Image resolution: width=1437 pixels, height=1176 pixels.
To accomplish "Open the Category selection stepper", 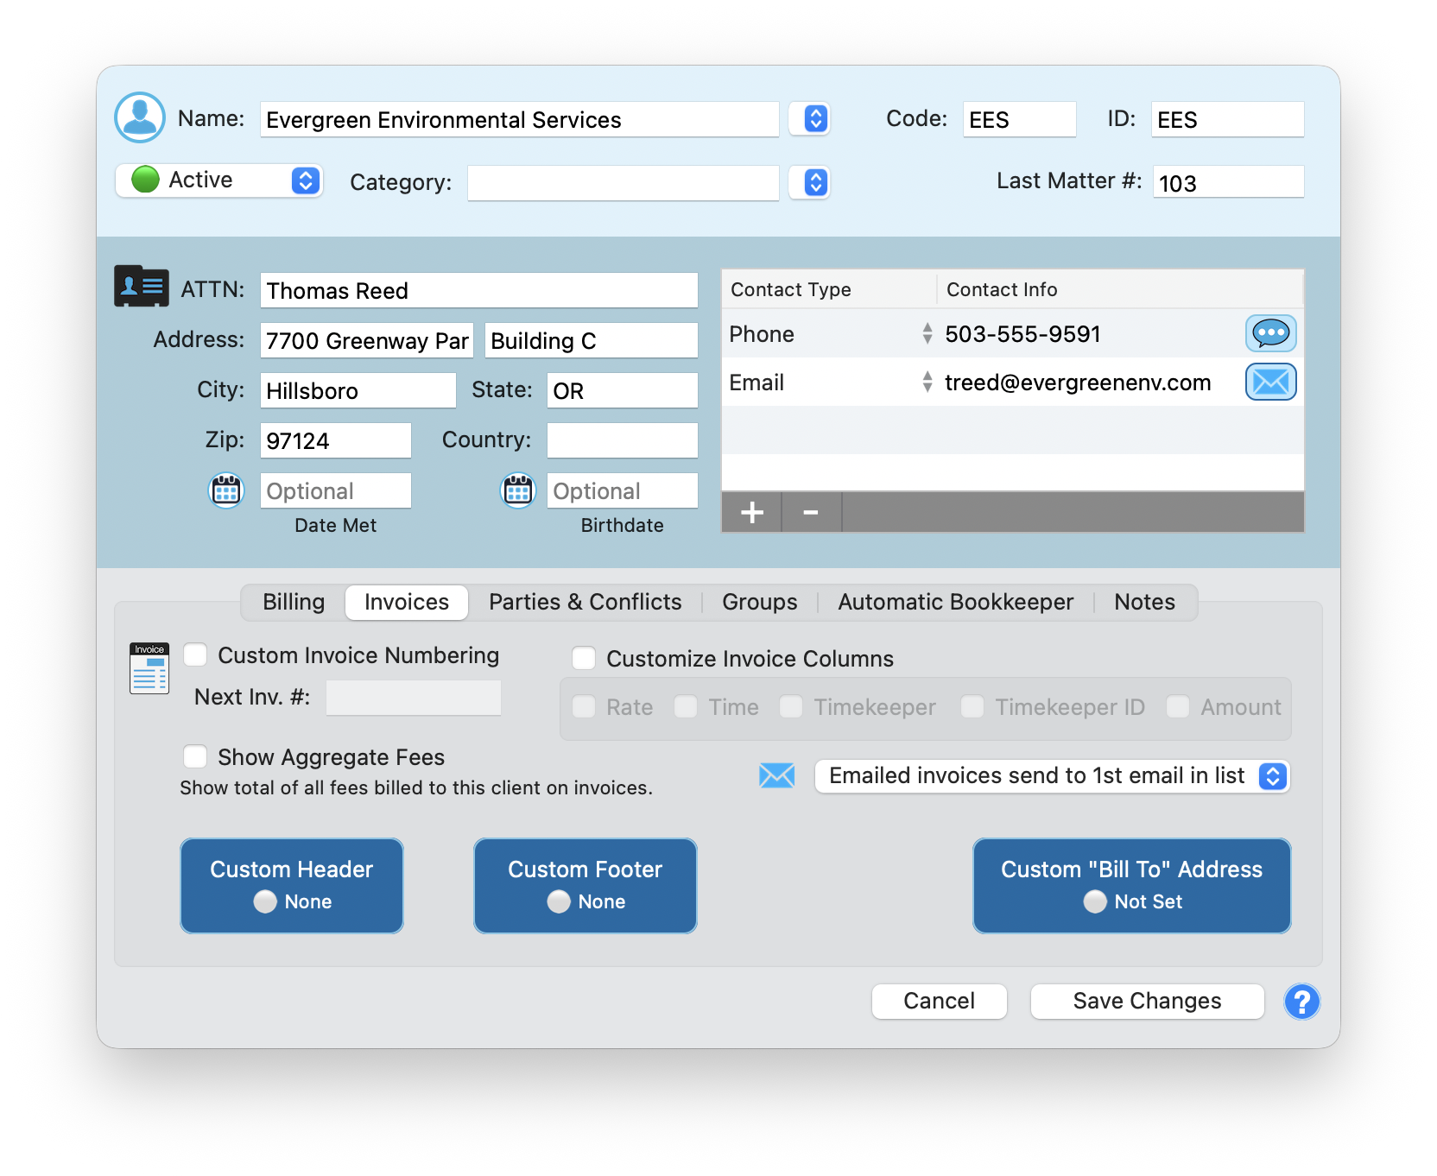I will 809,182.
